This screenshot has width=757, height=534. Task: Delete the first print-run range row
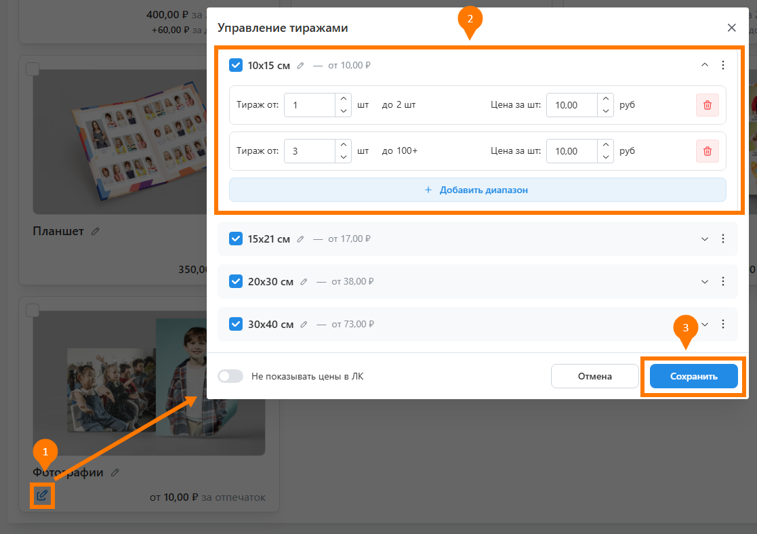pos(707,105)
